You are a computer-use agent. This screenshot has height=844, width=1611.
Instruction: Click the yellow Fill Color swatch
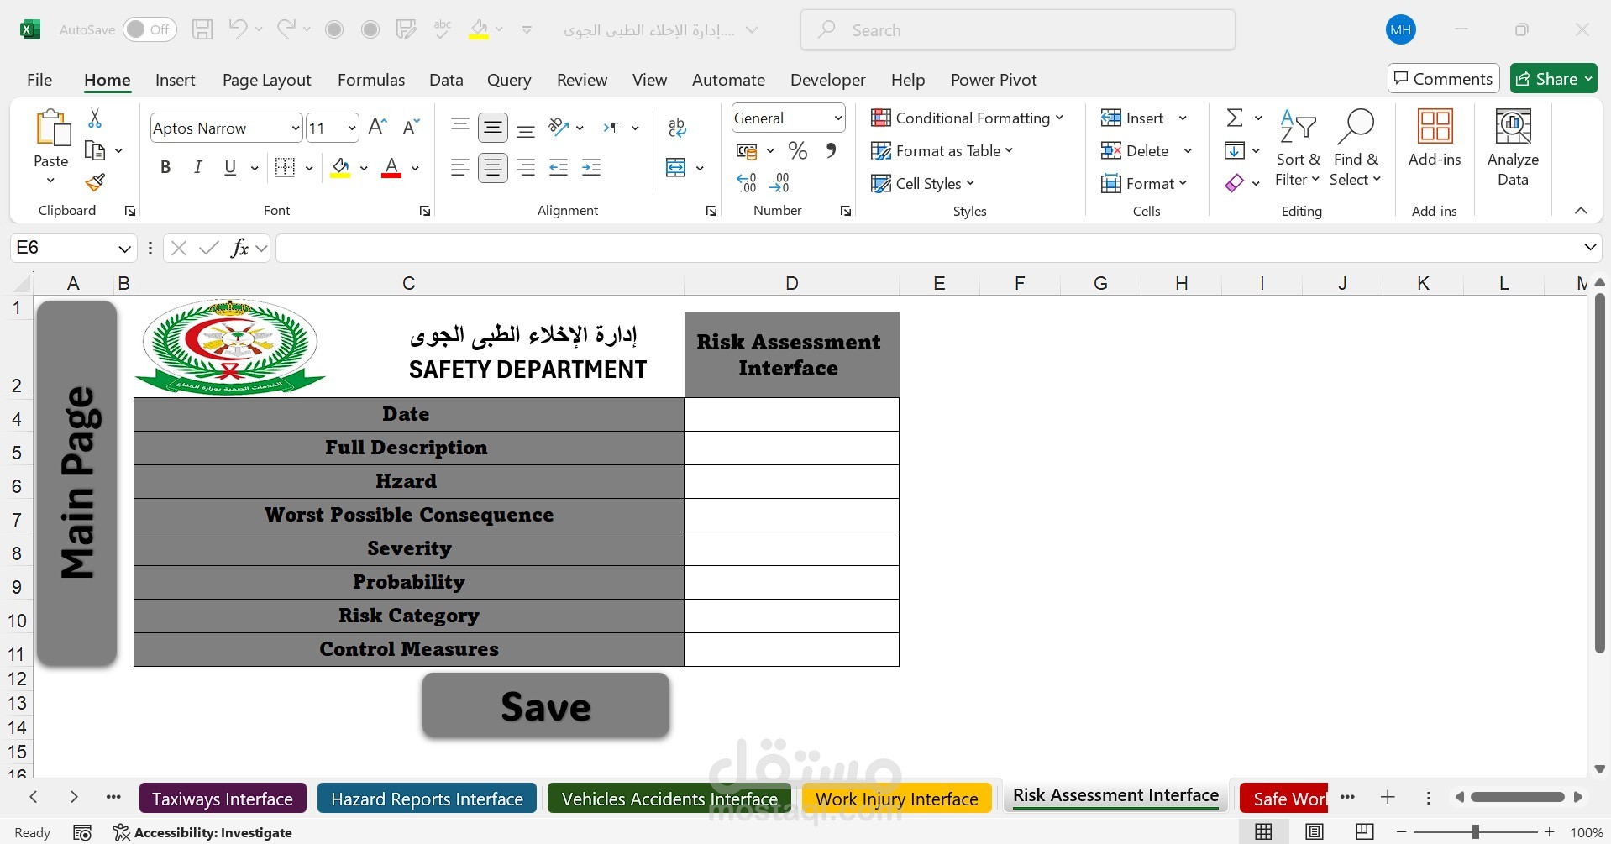tap(340, 168)
